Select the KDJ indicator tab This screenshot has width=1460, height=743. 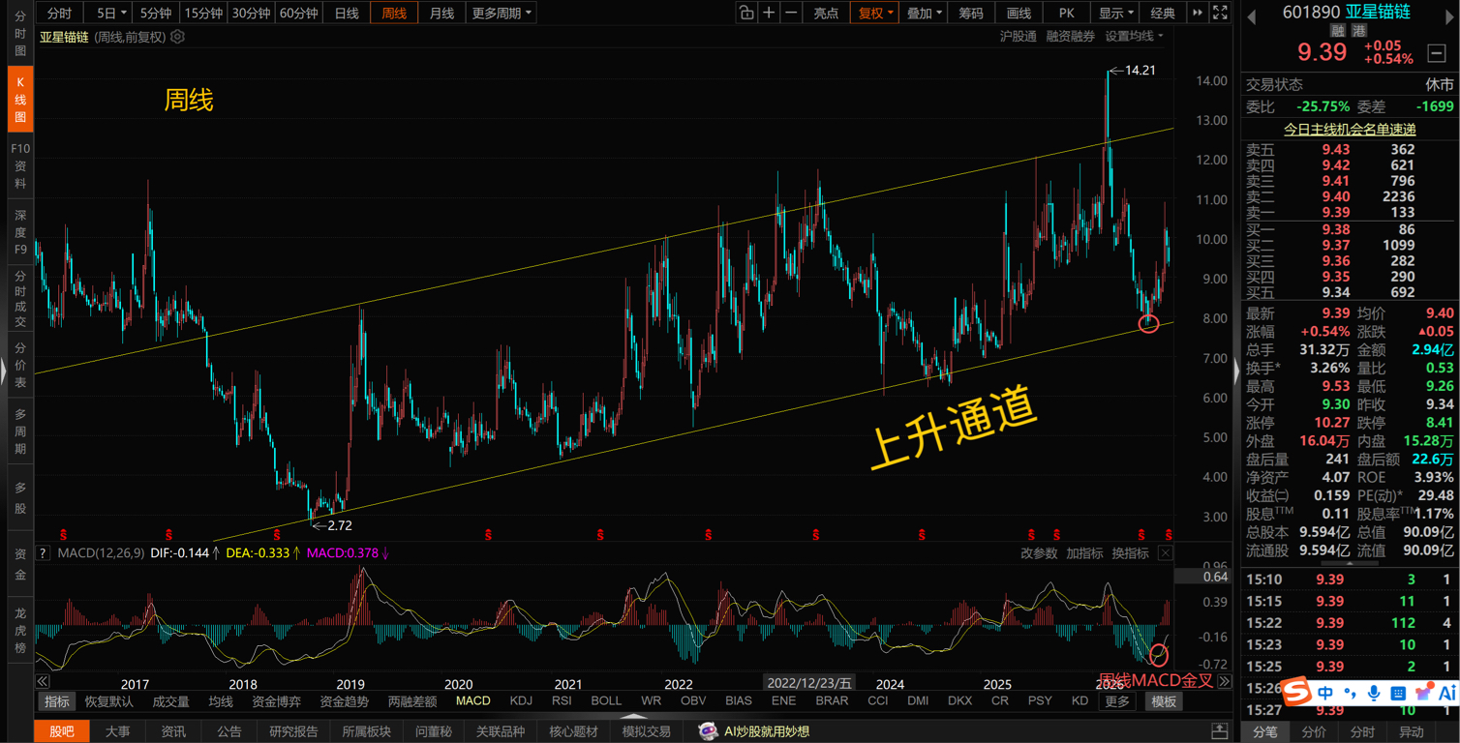pos(521,700)
